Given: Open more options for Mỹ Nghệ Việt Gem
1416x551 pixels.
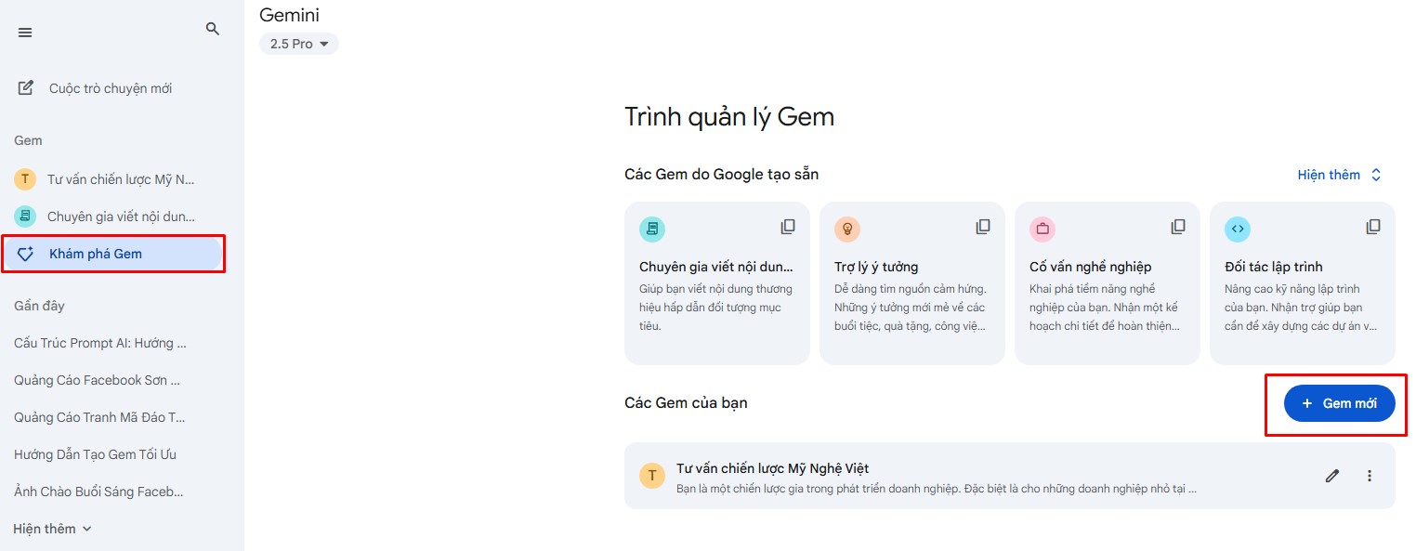Looking at the screenshot, I should 1370,476.
